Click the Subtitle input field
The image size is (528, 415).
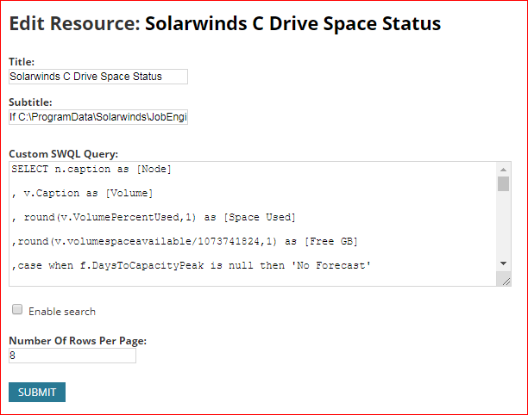98,117
